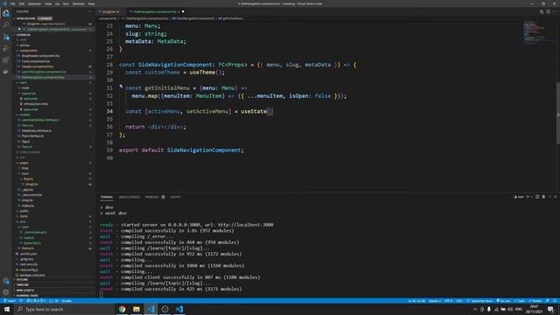
Task: Open Google Chrome from the taskbar
Action: tap(122, 309)
